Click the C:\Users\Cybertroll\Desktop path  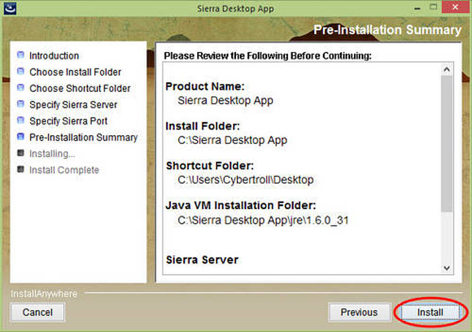click(x=245, y=180)
